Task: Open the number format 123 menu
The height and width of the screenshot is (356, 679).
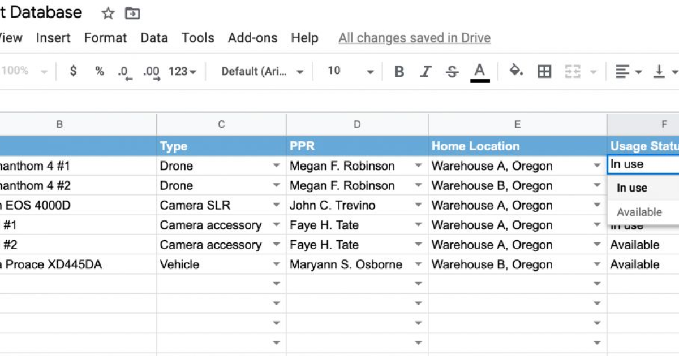Action: pyautogui.click(x=182, y=71)
